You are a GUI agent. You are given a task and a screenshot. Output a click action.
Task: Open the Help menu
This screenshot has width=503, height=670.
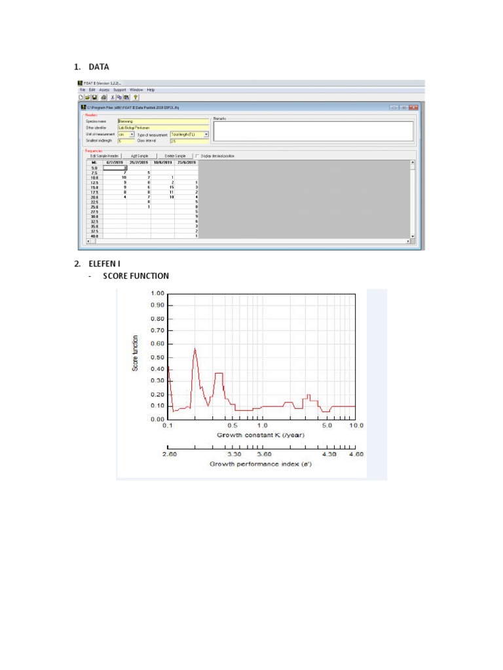coord(151,90)
